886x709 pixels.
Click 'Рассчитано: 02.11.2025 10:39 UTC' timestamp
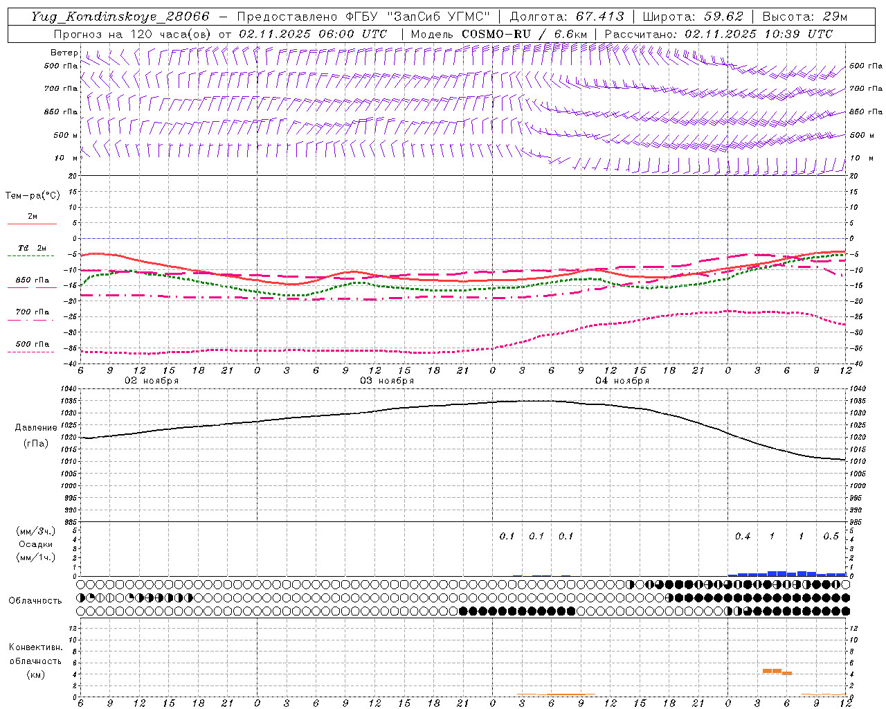coord(719,34)
